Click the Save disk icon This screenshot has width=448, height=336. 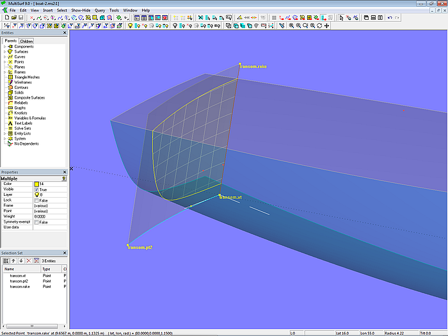click(x=22, y=18)
